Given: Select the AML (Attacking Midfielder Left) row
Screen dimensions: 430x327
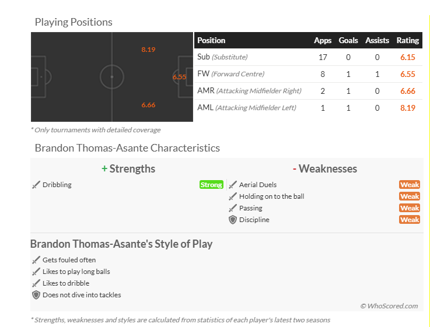Looking at the screenshot, I should pyautogui.click(x=308, y=108).
